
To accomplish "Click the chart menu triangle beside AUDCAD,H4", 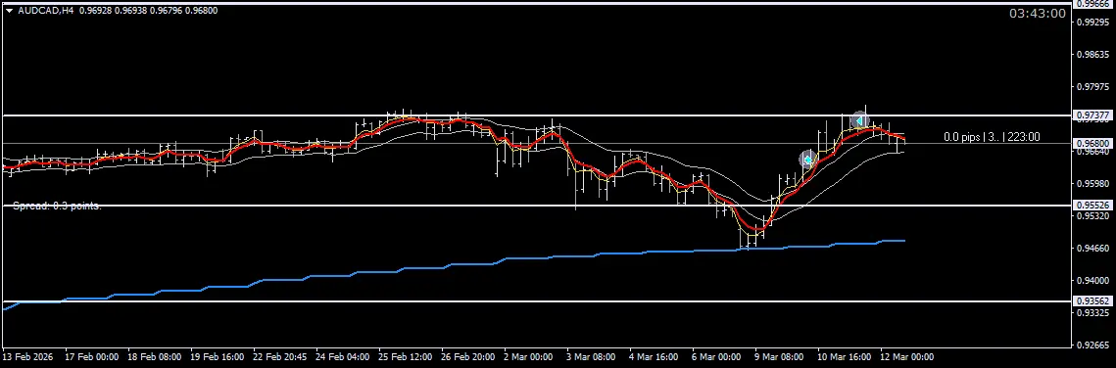I will (x=9, y=11).
